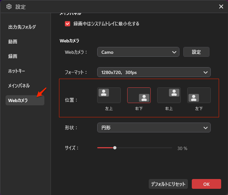The width and height of the screenshot is (228, 195).
Task: Select the メインパネル sidebar tab
Action: pos(19,86)
